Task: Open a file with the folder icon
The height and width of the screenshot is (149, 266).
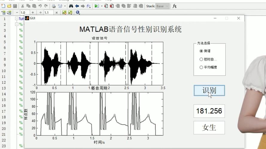Action: pos(9,6)
